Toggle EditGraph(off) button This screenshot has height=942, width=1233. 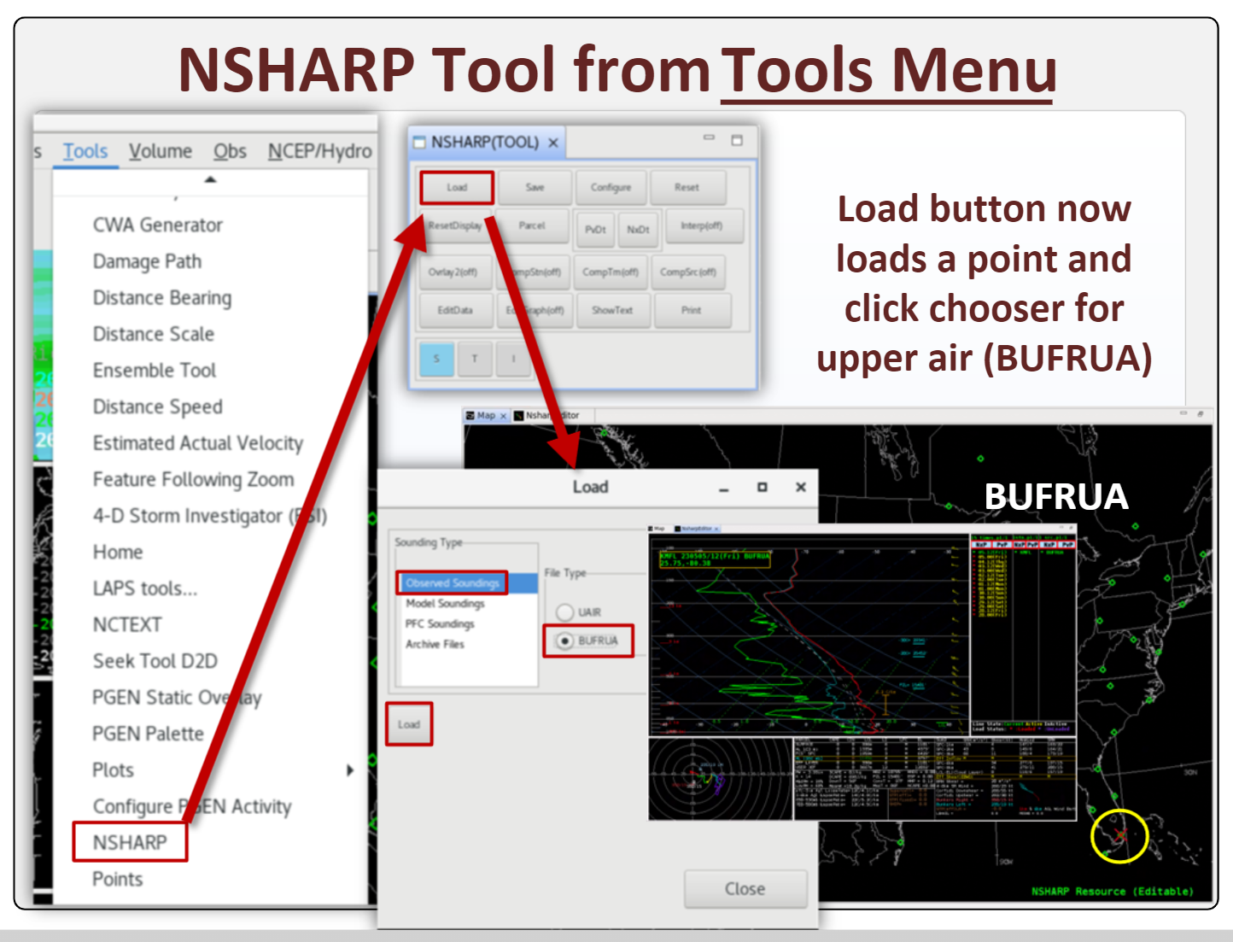coord(535,310)
